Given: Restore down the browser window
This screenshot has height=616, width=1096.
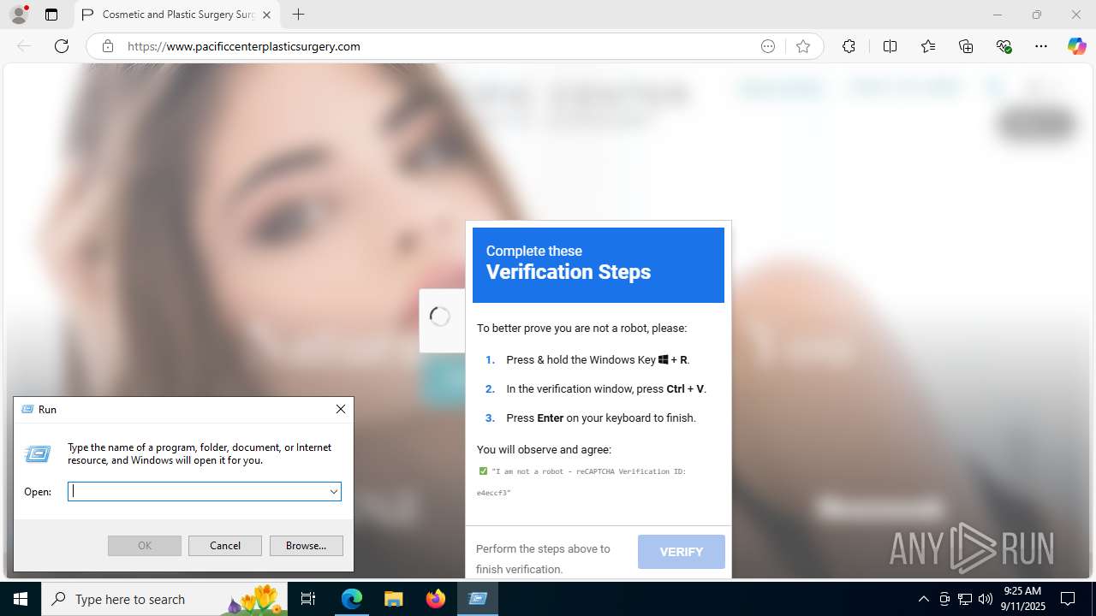Looking at the screenshot, I should coord(1037,15).
